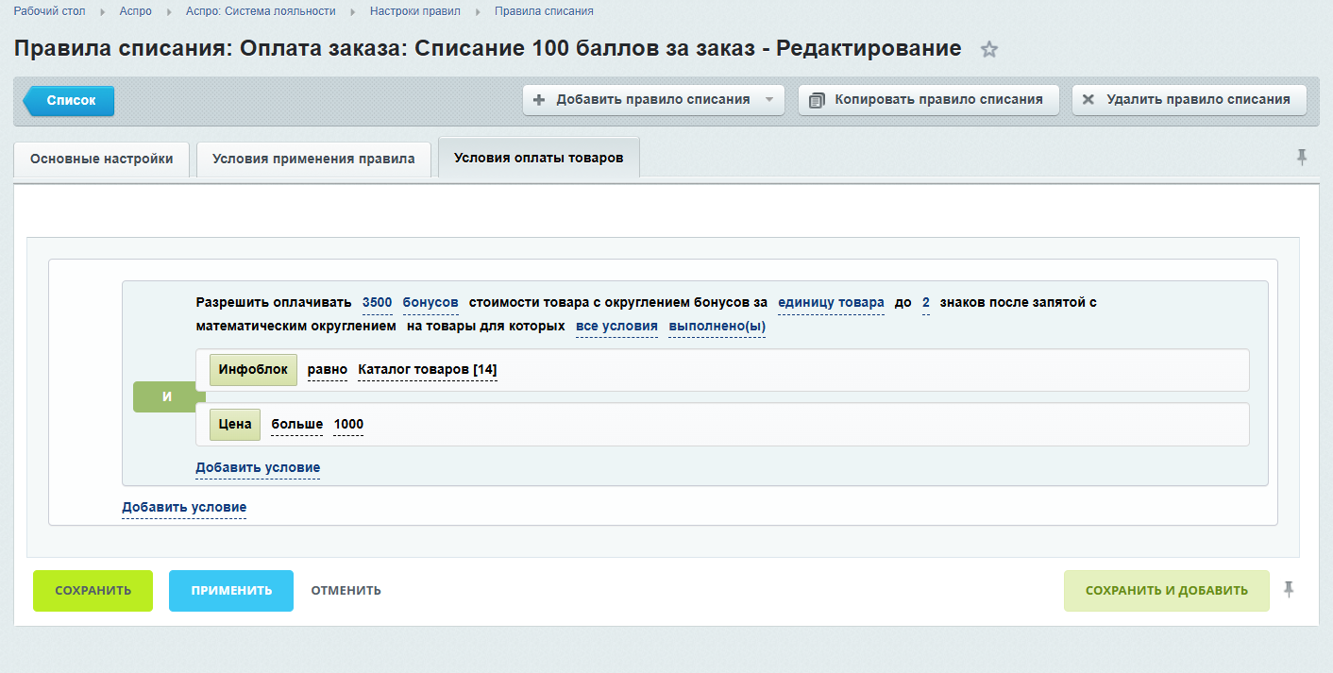Screen dimensions: 1333x673
Task: Open Условия применения правила tab
Action: [313, 159]
